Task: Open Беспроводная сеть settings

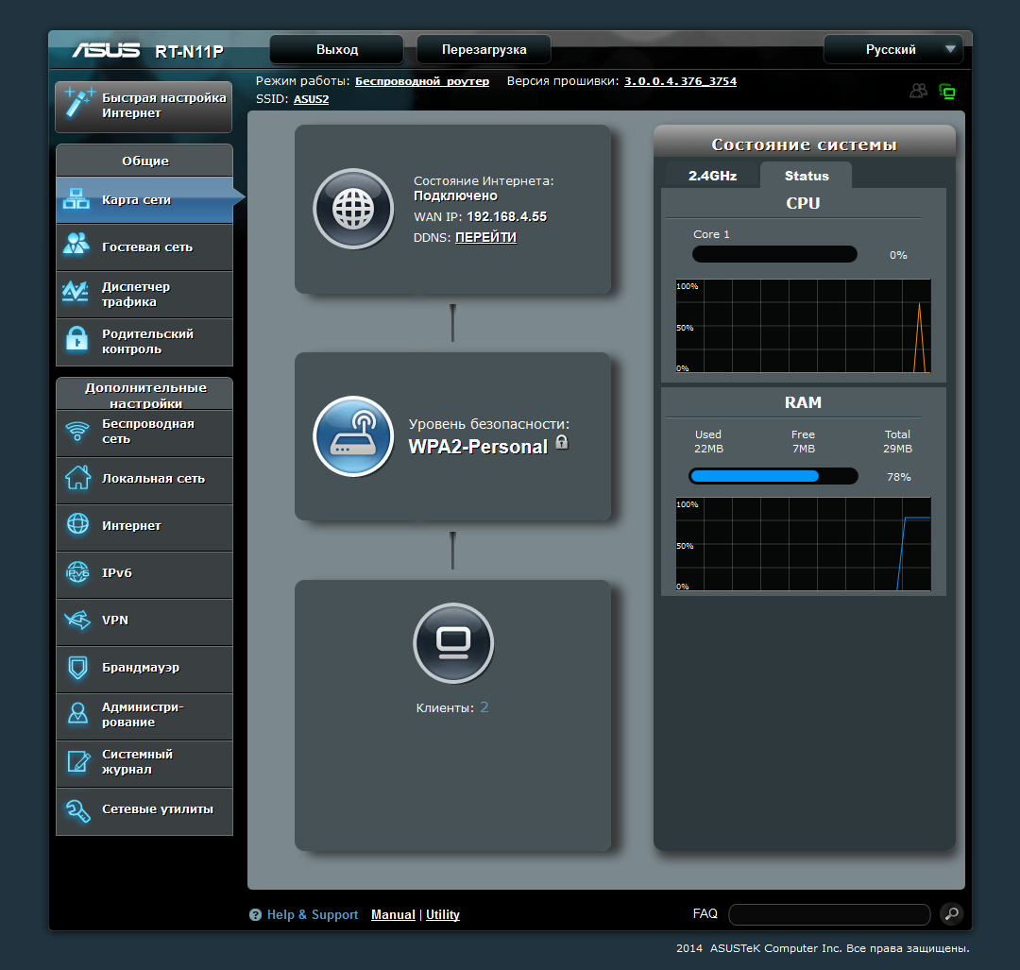Action: pos(144,432)
